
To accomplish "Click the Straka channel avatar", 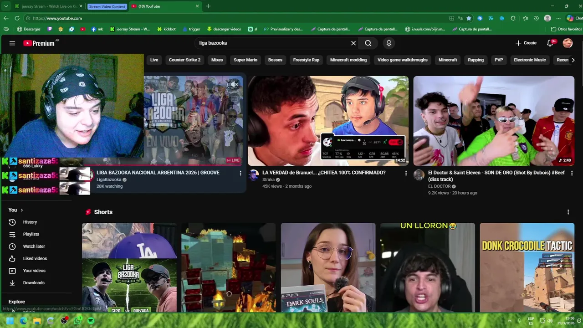I will (x=254, y=175).
